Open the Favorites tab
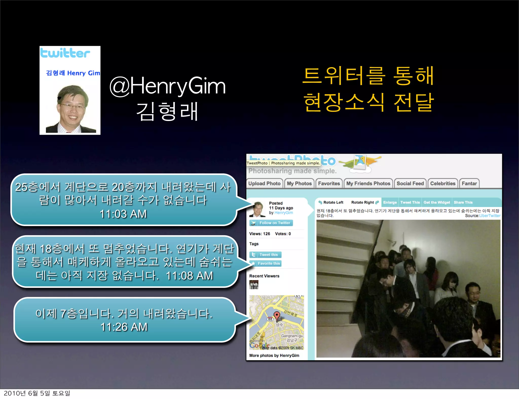Image resolution: width=519 pixels, height=399 pixels. [x=329, y=184]
